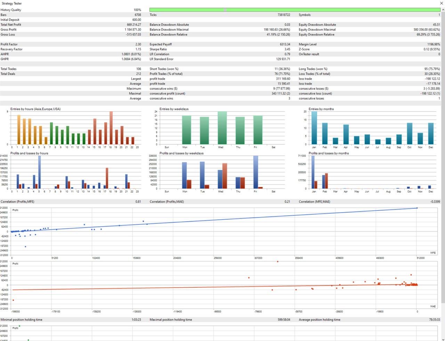Click the green History Quality progress bar

point(295,10)
